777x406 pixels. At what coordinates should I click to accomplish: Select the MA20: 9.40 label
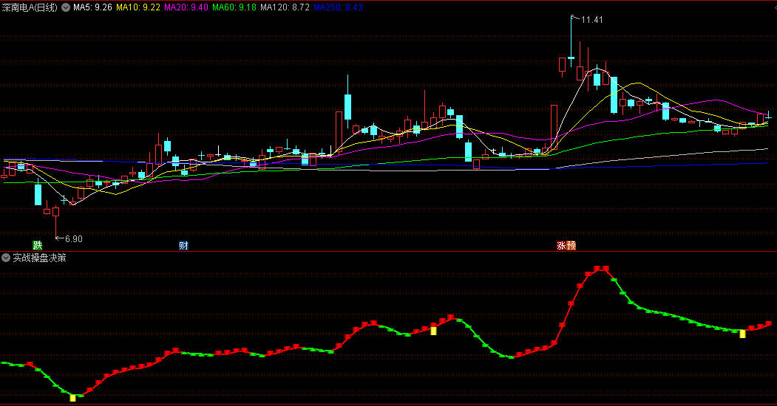coord(186,7)
